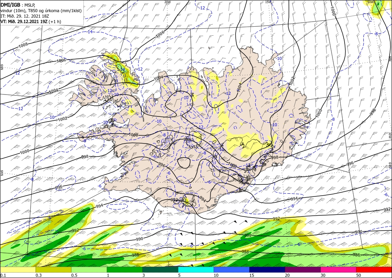Click the 'IT: Mið. 29. 12. 2021 18Z' line

coord(24,16)
